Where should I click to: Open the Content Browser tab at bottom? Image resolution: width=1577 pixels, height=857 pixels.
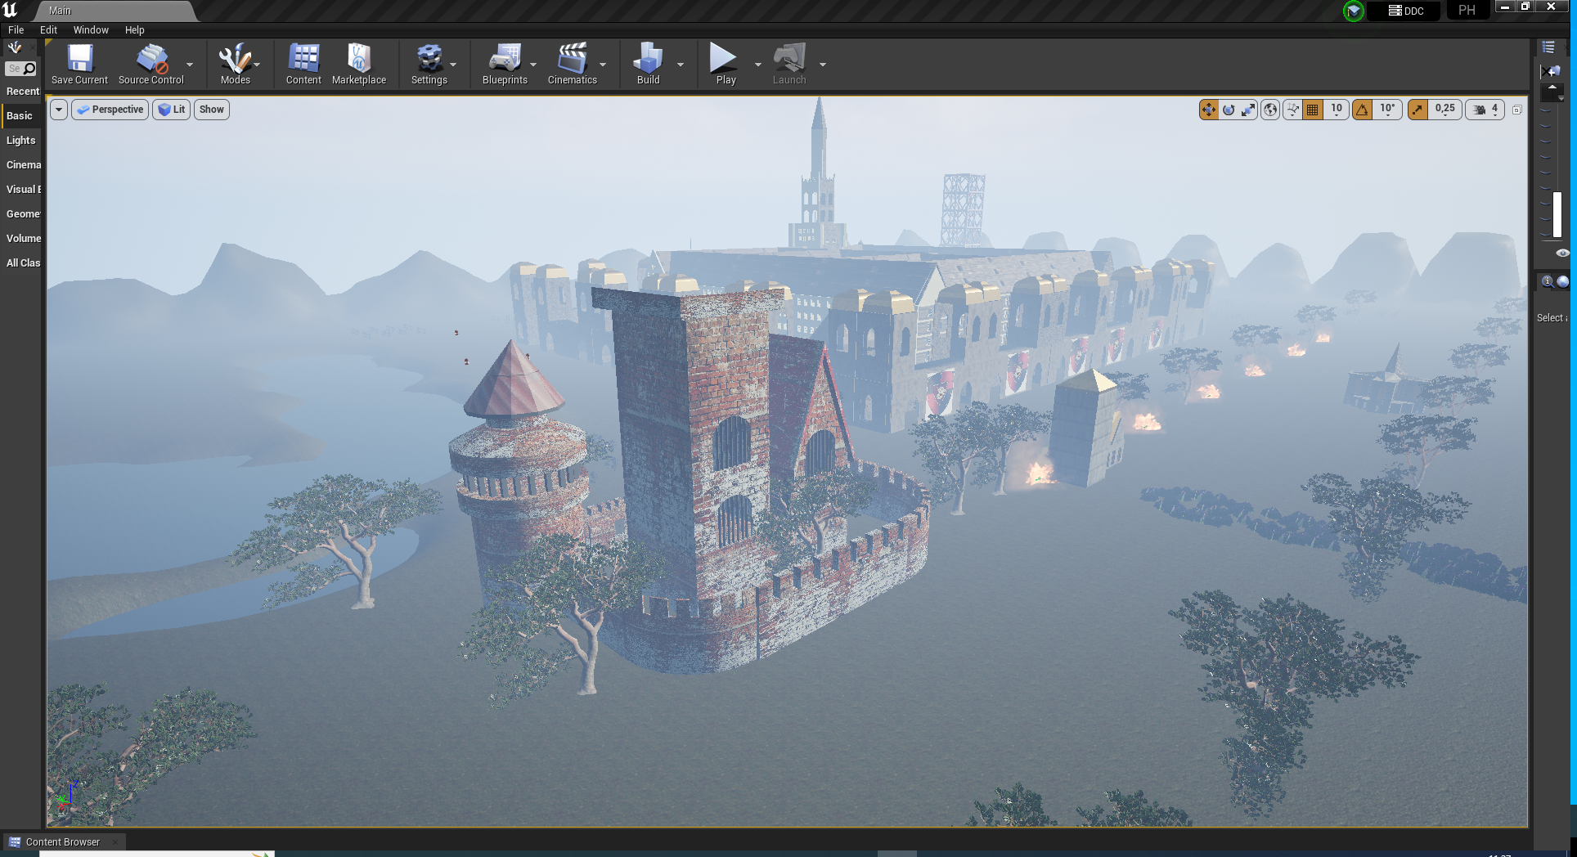point(62,842)
